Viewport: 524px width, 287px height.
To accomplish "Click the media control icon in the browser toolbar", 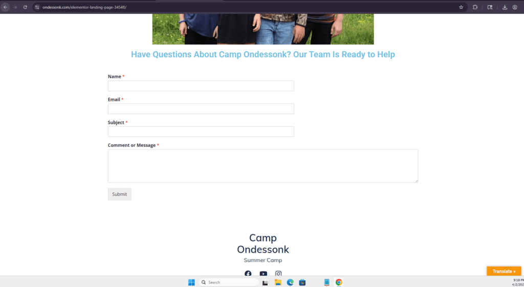I will 490,7.
